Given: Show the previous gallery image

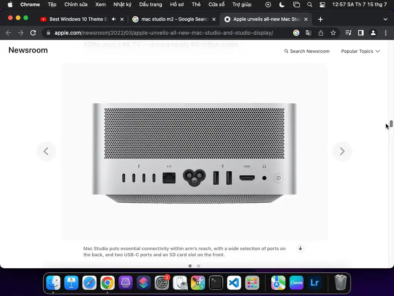Looking at the screenshot, I should click(46, 151).
